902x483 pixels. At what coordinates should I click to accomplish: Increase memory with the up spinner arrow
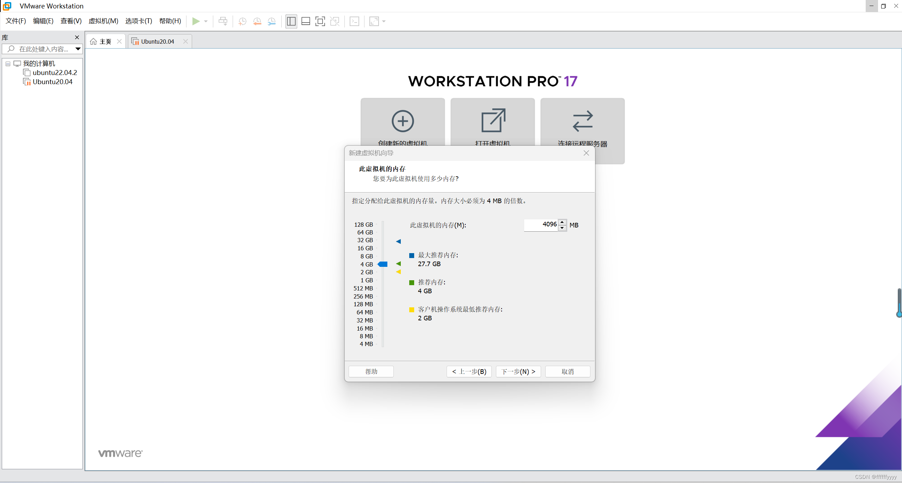pos(562,222)
